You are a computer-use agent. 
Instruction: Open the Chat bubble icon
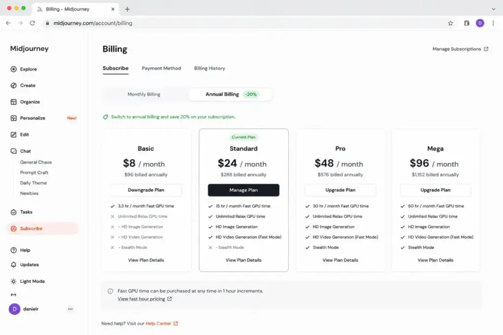[13, 151]
